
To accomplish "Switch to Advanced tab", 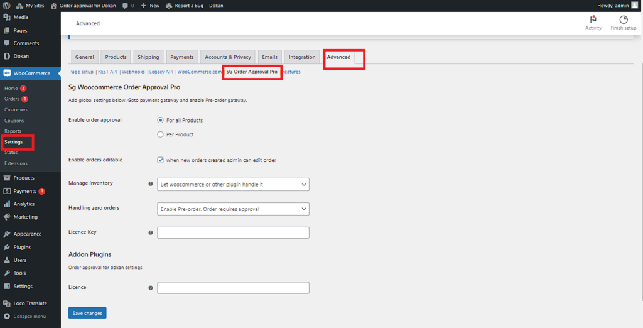I will [x=338, y=57].
